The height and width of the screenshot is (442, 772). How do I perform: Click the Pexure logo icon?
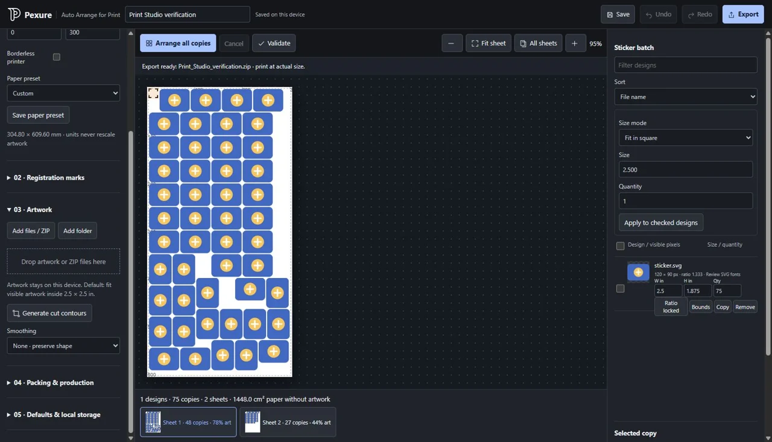click(14, 14)
